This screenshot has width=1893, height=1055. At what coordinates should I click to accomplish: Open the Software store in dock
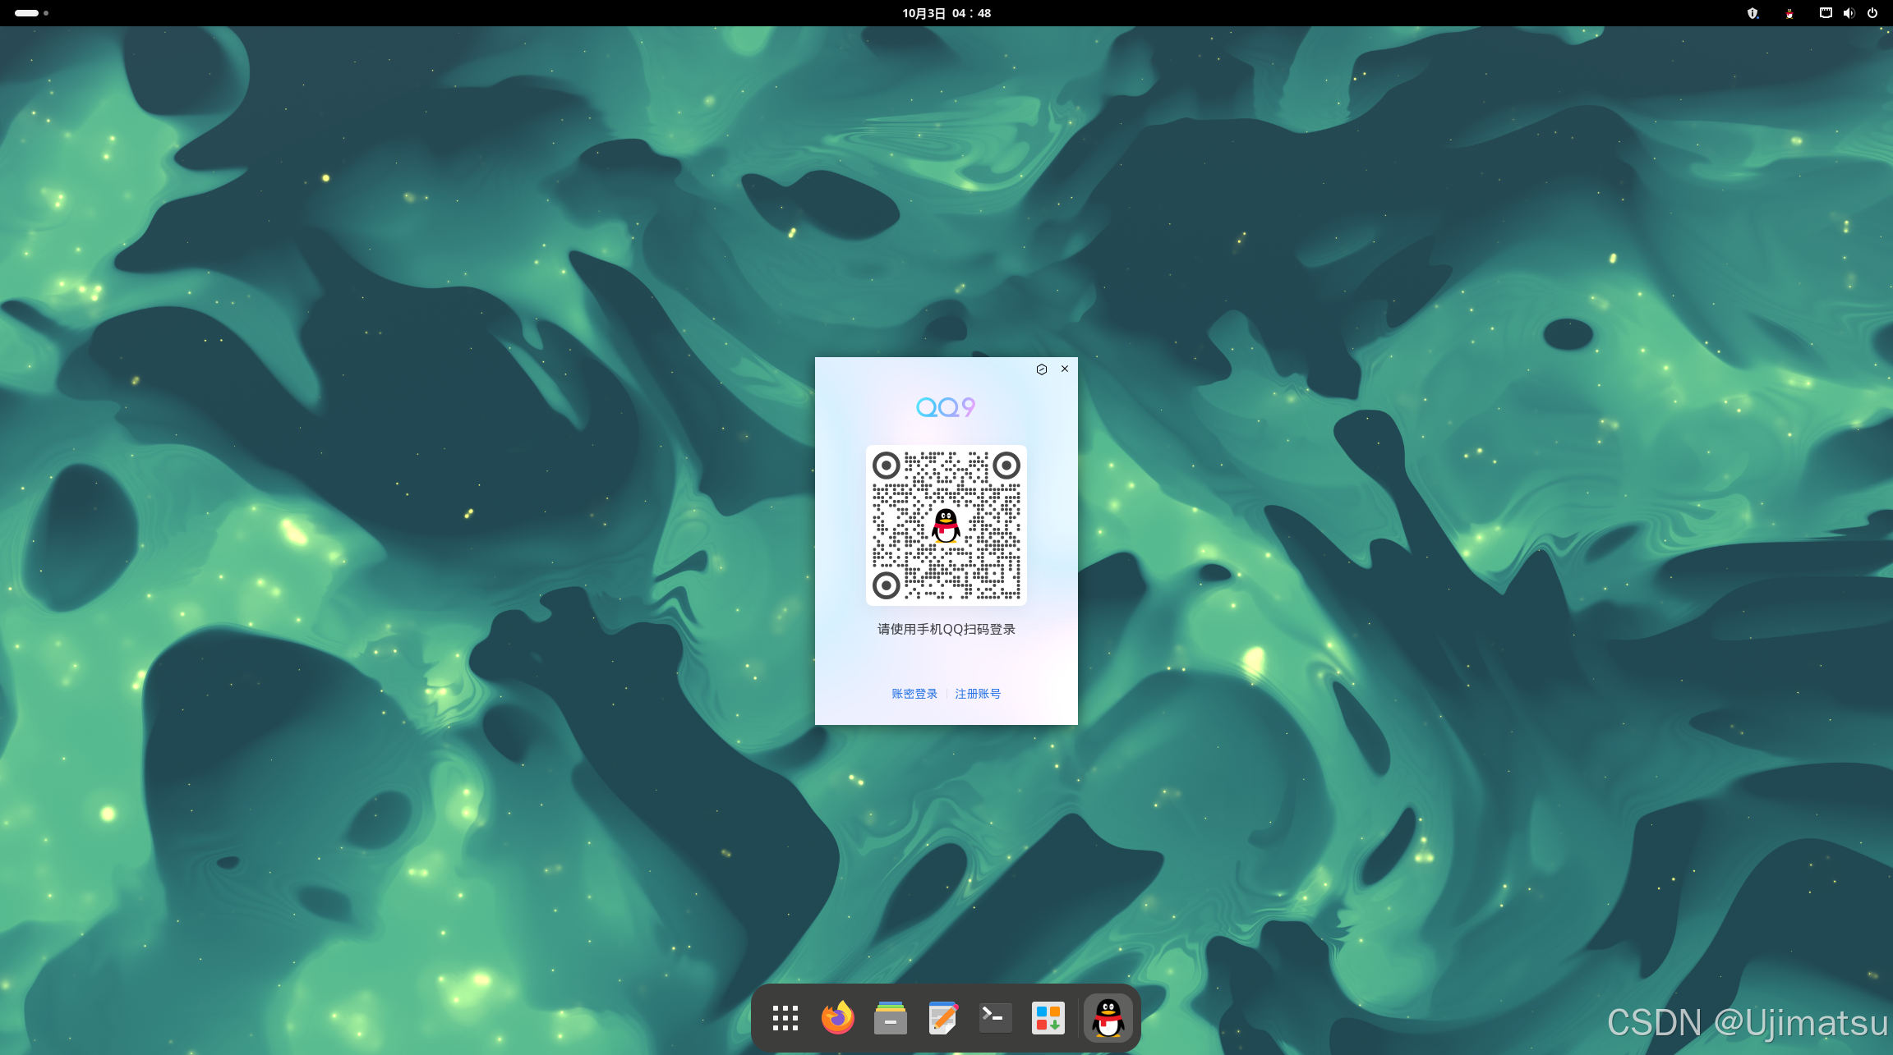click(1048, 1018)
